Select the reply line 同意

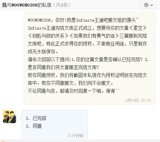34,126
